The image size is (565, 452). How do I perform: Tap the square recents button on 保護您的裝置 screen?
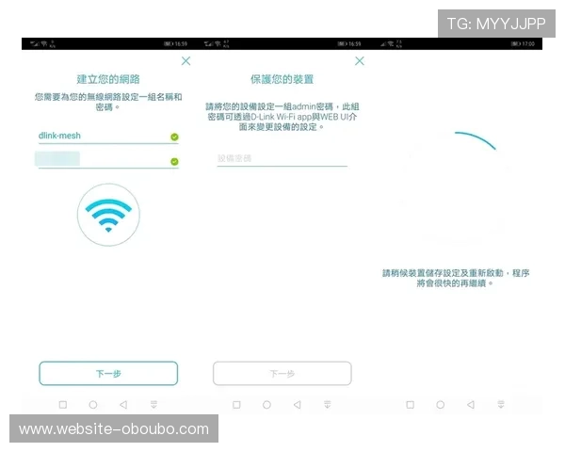pos(236,405)
